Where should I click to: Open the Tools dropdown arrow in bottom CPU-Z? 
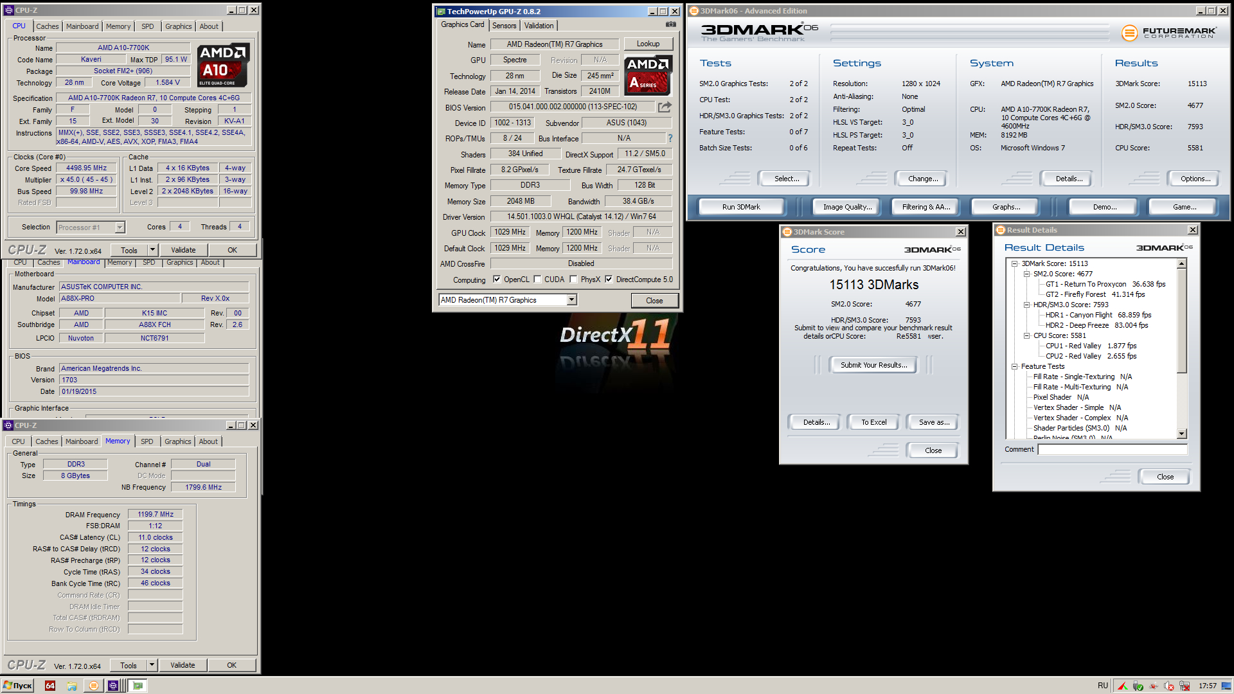click(x=152, y=665)
